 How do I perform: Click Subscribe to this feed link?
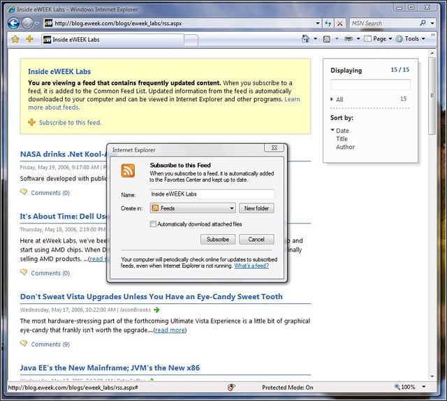point(70,123)
